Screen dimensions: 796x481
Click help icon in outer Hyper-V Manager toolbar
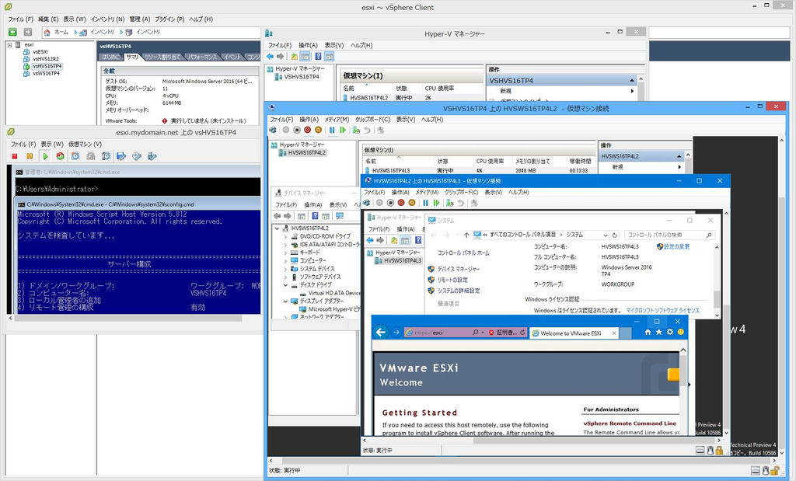click(x=318, y=56)
